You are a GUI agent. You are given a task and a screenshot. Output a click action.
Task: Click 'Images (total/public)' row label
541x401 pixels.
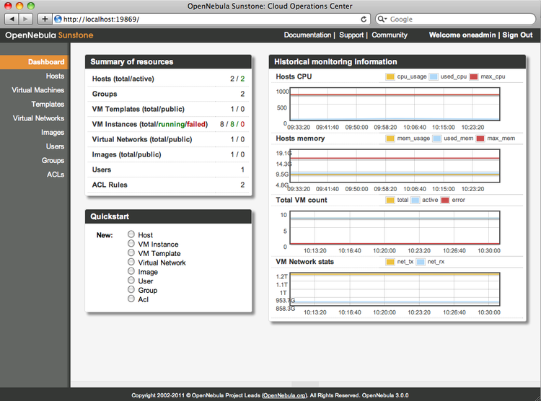(126, 154)
